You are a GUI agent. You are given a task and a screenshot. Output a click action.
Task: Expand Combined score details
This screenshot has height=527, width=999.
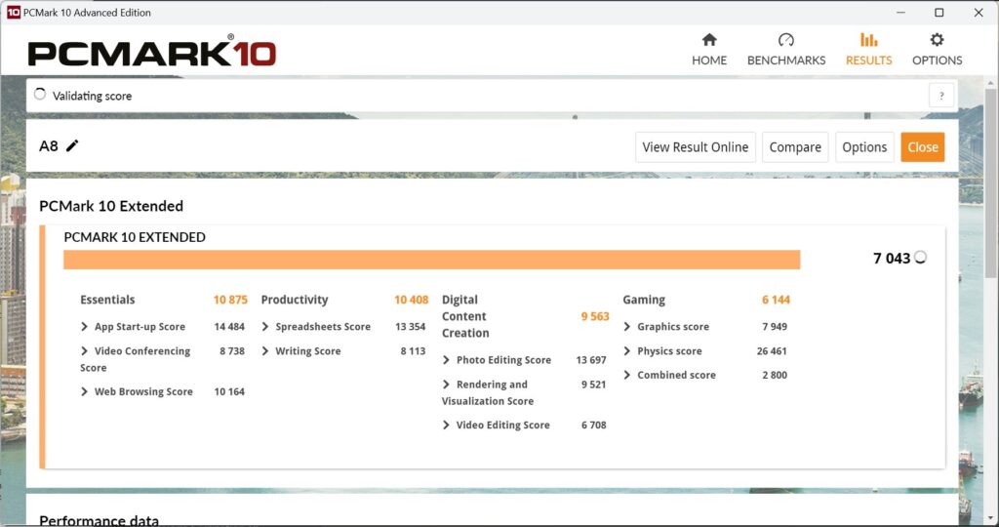tap(627, 375)
